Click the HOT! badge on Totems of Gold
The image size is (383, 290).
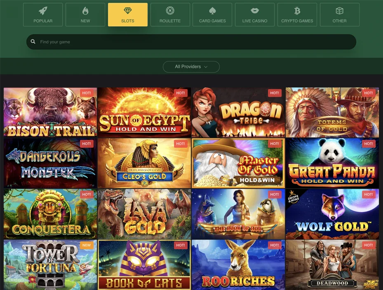369,93
